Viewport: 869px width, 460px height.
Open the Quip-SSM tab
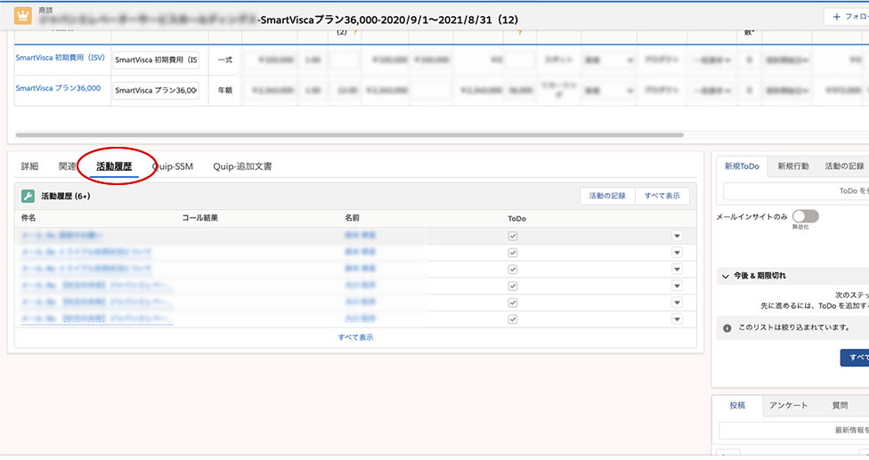point(173,166)
